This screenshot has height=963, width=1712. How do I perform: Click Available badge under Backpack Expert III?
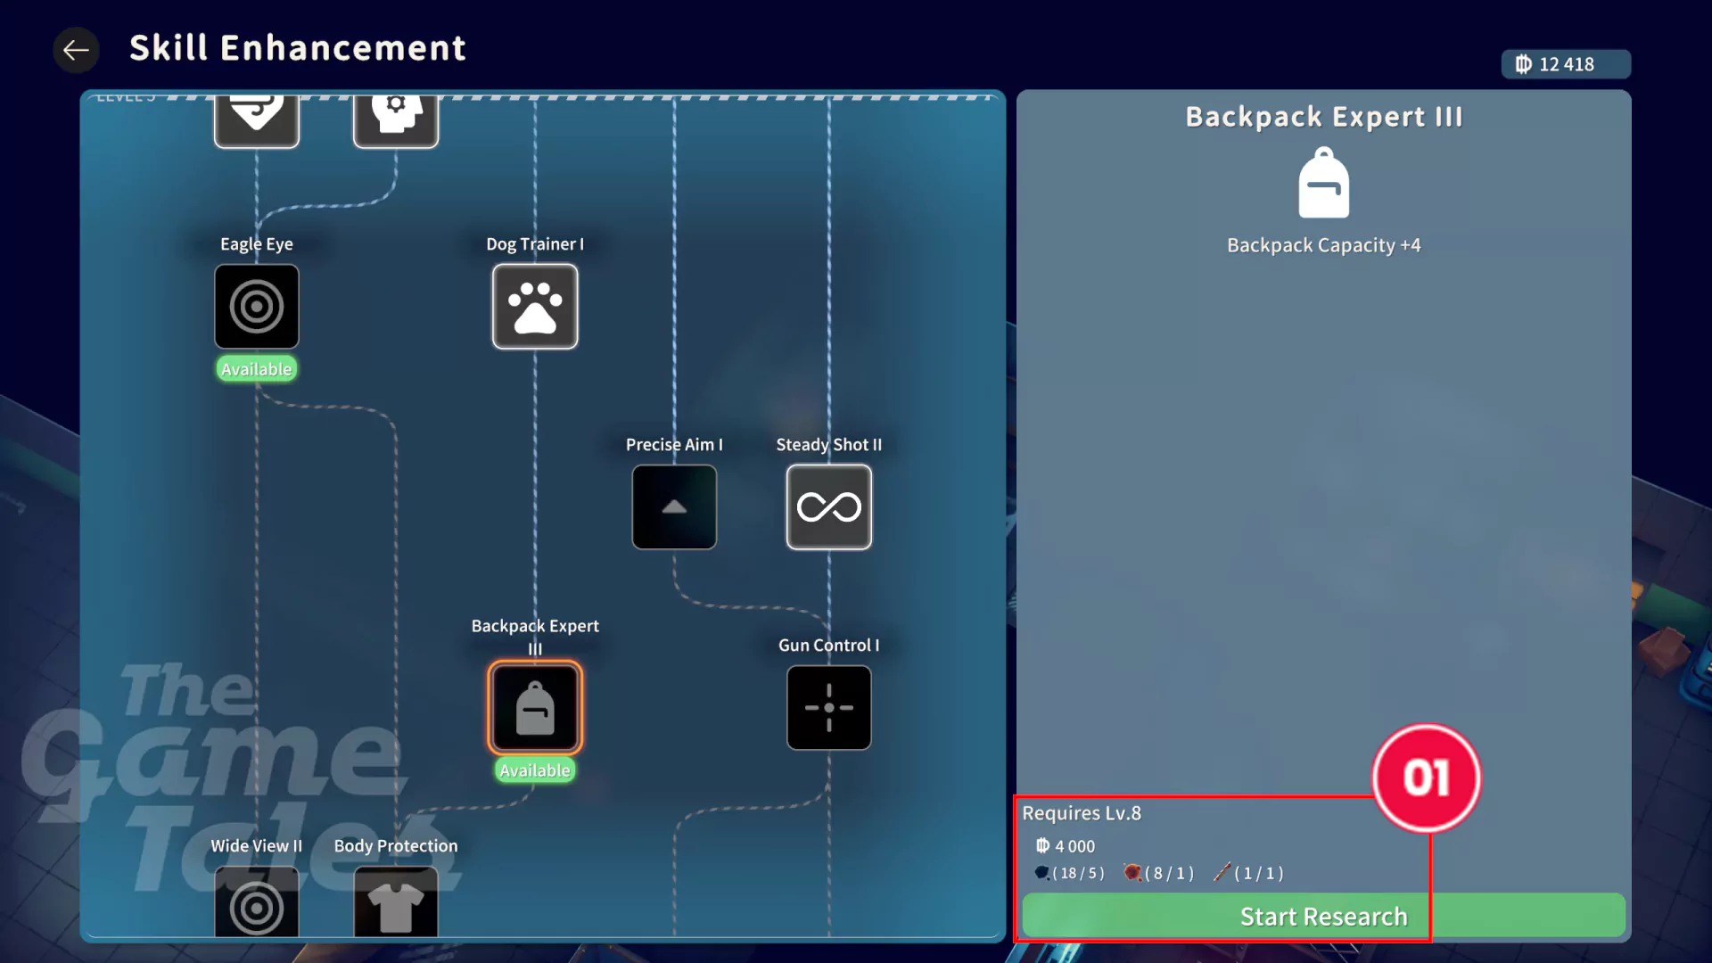[x=535, y=770]
